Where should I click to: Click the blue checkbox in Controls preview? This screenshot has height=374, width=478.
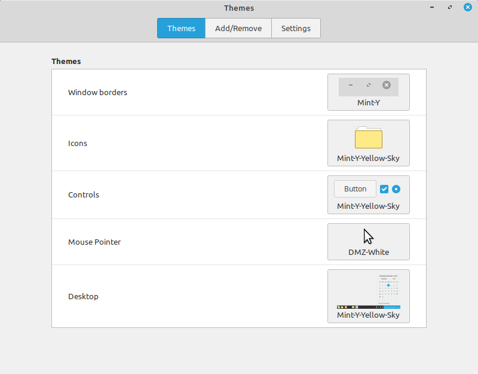[384, 189]
